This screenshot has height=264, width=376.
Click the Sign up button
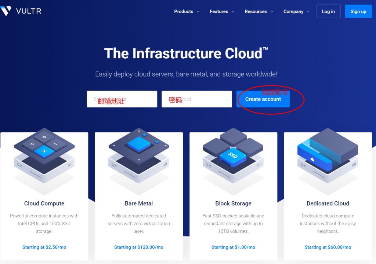pos(358,11)
